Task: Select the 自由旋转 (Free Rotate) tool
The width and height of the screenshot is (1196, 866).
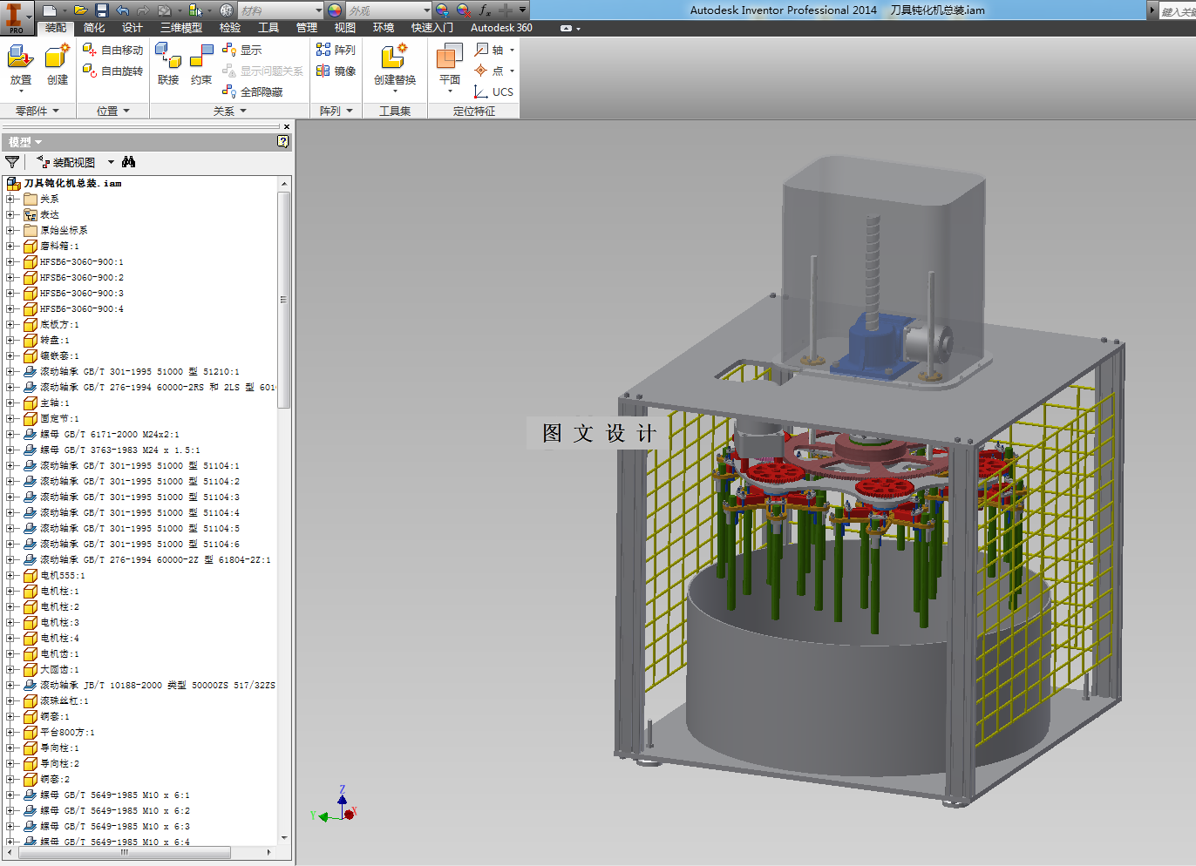Action: [x=112, y=71]
